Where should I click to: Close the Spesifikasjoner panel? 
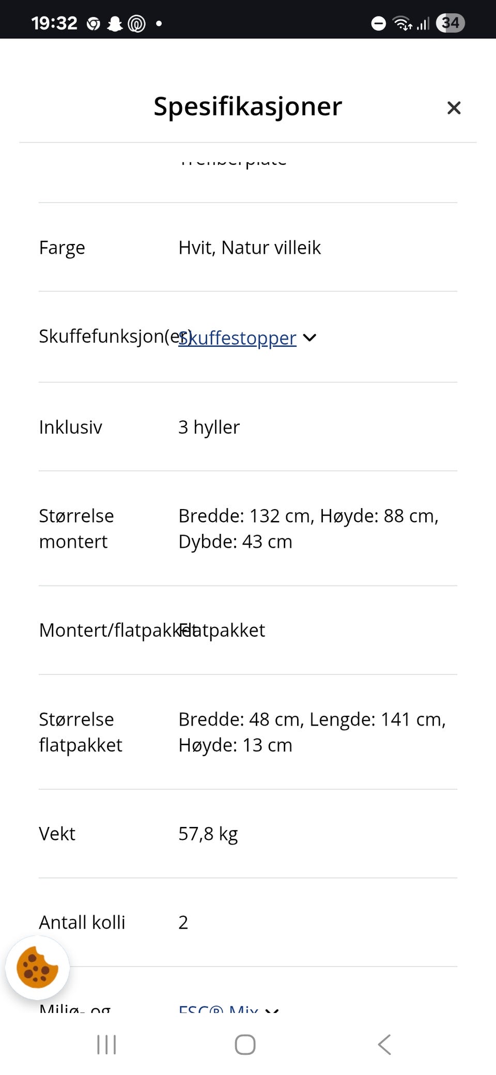coord(454,108)
